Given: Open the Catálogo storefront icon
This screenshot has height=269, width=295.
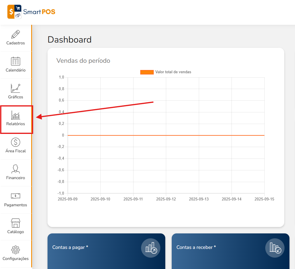Looking at the screenshot, I should pyautogui.click(x=16, y=223).
